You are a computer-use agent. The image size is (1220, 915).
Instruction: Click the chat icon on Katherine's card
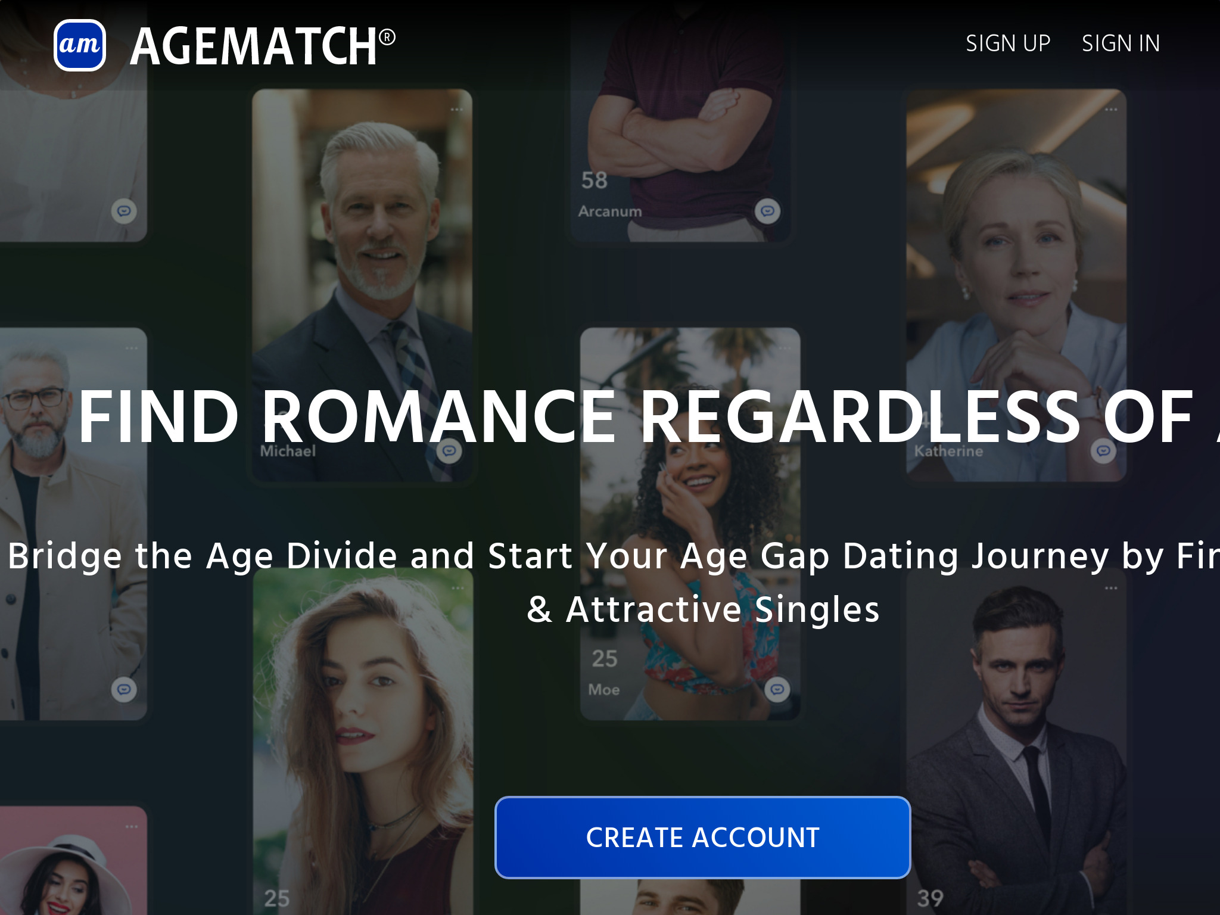(1103, 451)
